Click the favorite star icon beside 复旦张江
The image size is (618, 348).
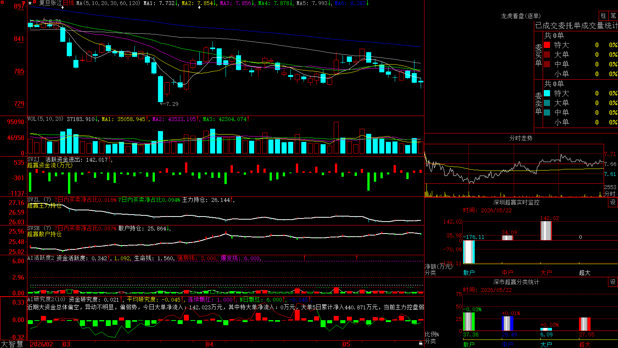coord(30,3)
